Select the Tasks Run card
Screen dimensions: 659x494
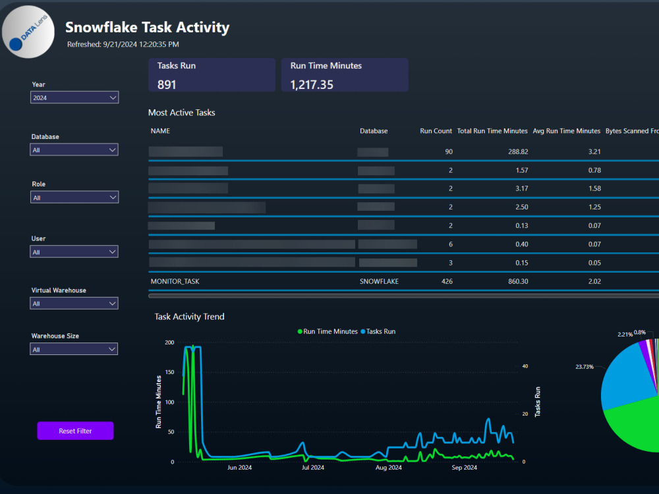coord(212,75)
